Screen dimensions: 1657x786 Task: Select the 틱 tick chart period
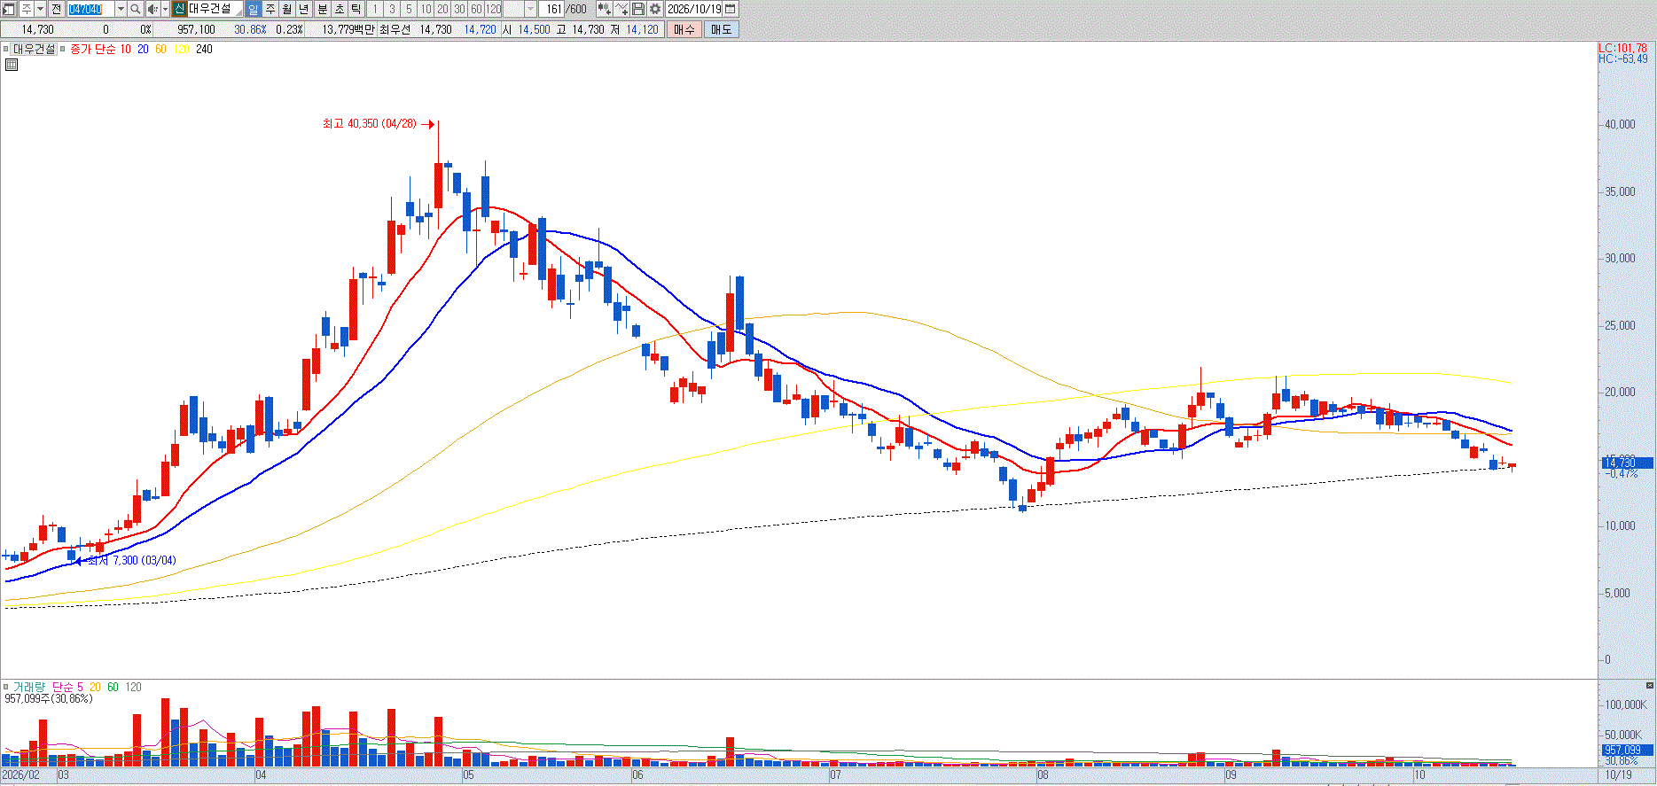pyautogui.click(x=356, y=9)
